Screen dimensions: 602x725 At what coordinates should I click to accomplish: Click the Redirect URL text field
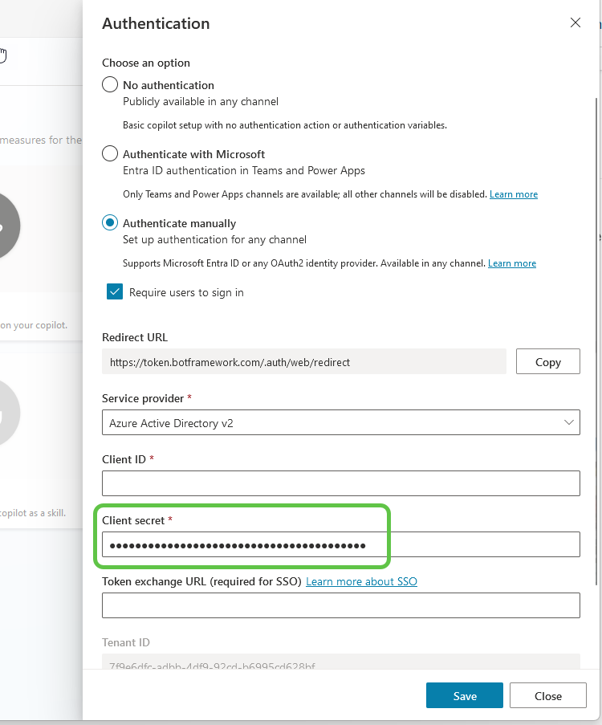pyautogui.click(x=303, y=362)
